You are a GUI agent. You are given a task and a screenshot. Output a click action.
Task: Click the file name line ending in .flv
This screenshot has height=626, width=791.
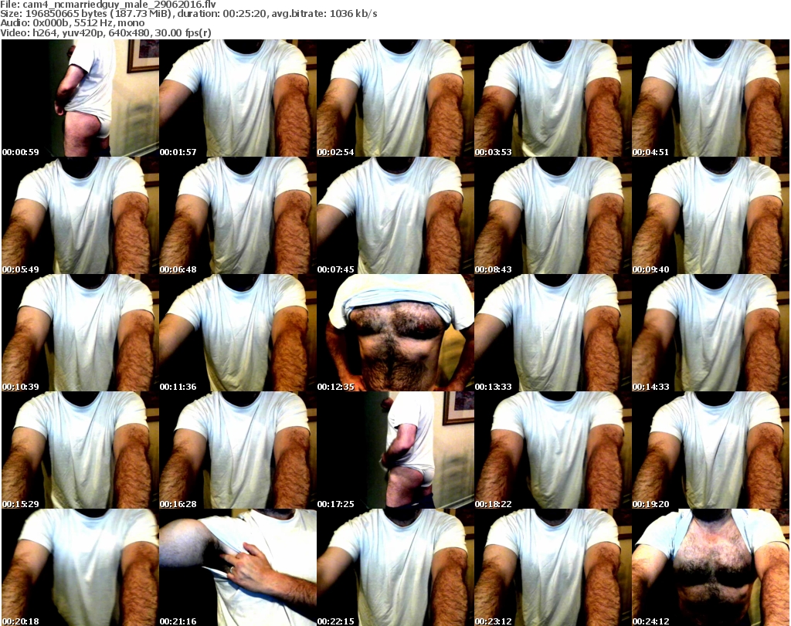coord(108,5)
